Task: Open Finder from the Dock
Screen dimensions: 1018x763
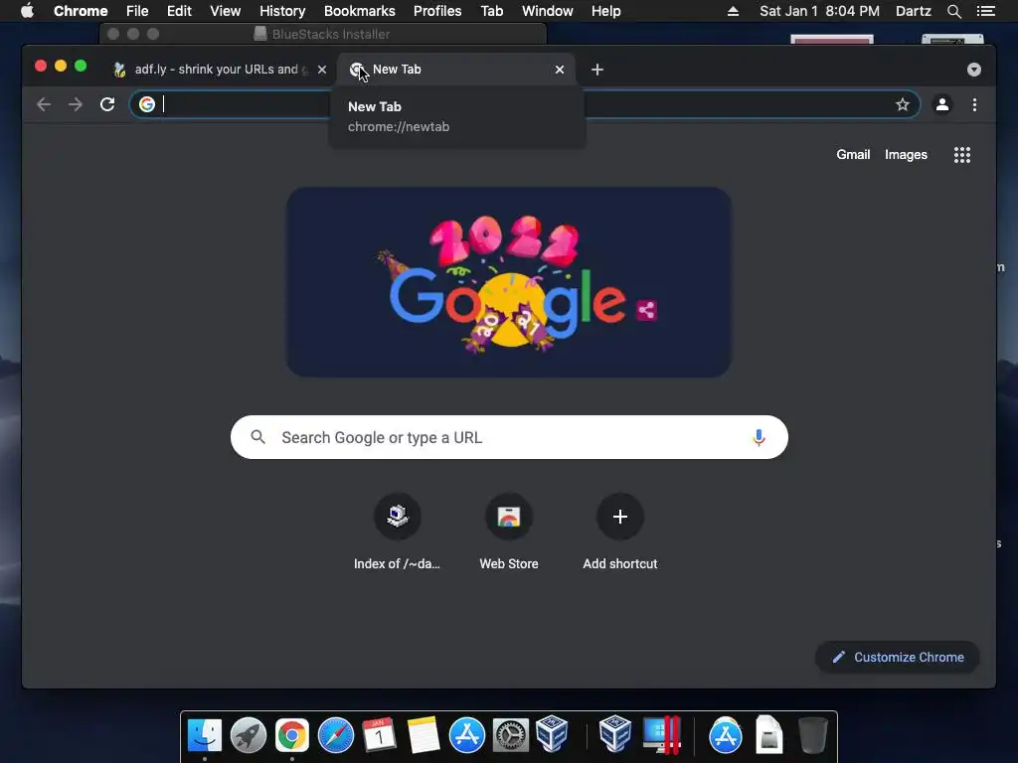Action: [x=205, y=735]
